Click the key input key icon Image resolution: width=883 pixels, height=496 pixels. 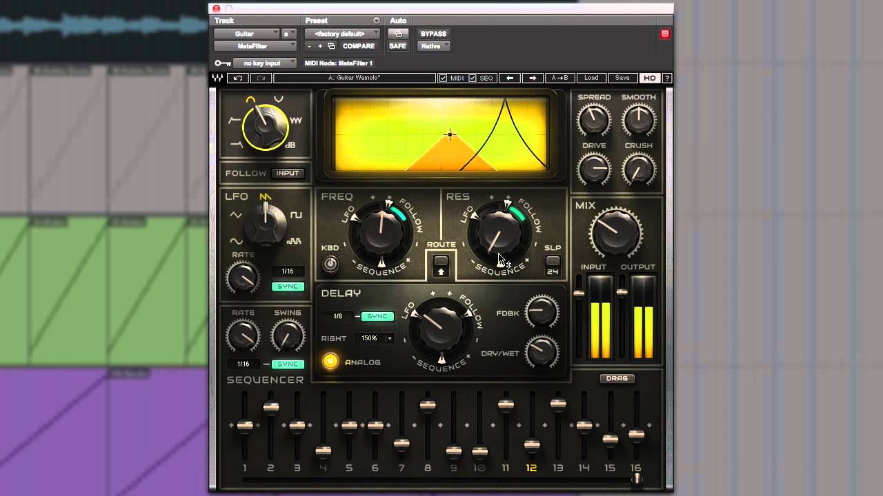(x=222, y=63)
